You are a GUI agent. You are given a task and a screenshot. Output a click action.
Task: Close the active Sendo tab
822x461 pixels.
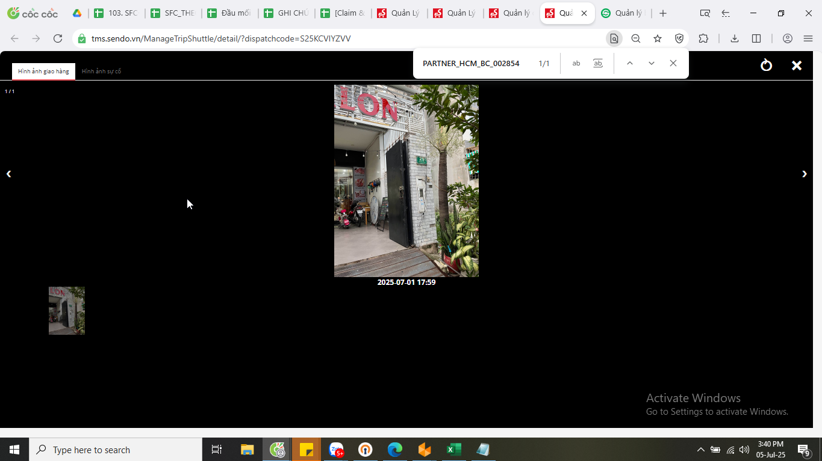pyautogui.click(x=584, y=13)
